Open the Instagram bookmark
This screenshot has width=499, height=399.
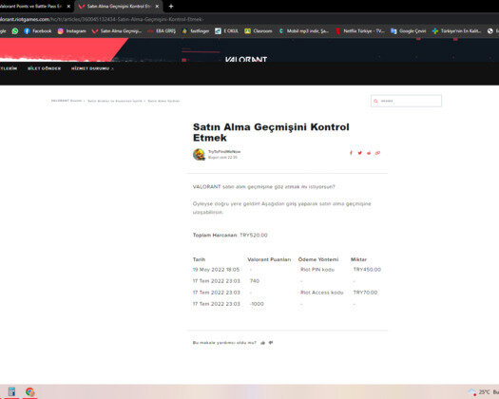point(72,30)
